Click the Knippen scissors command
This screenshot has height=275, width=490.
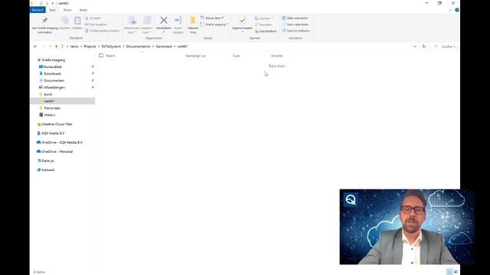93,18
